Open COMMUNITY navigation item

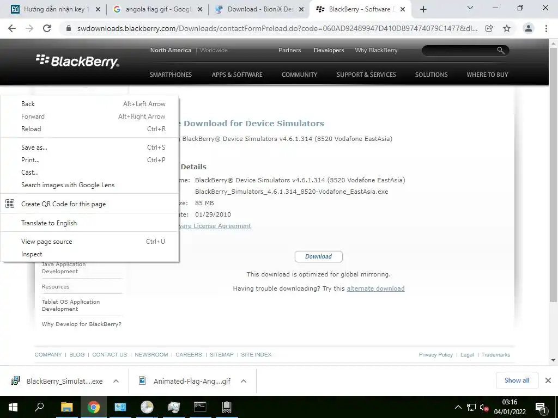[299, 75]
